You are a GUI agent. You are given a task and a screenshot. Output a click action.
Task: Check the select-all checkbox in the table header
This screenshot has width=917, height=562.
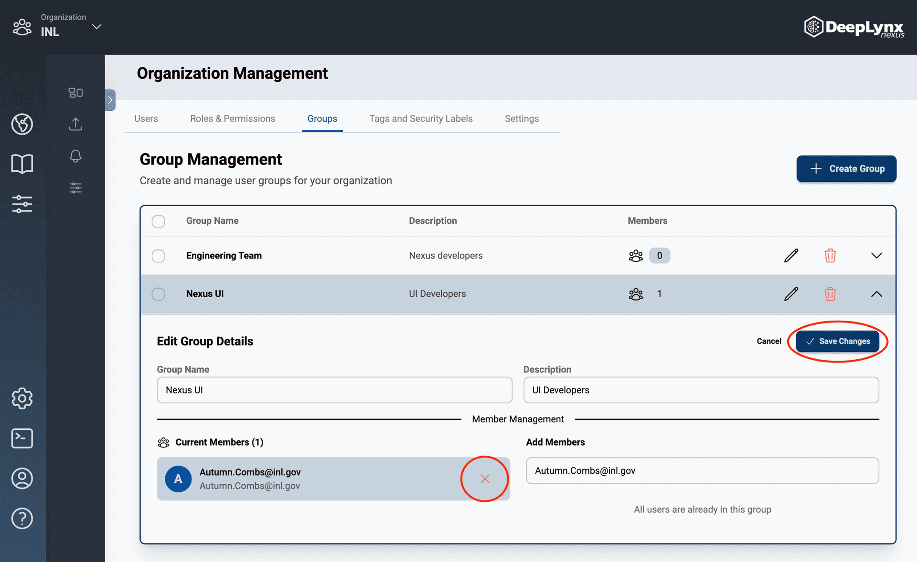pyautogui.click(x=158, y=221)
